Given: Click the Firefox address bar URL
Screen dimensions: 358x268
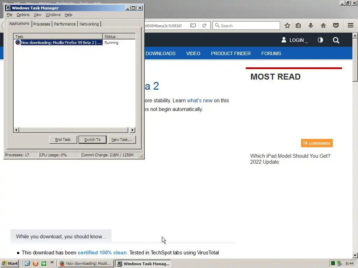Looking at the screenshot, I should click(x=164, y=25).
